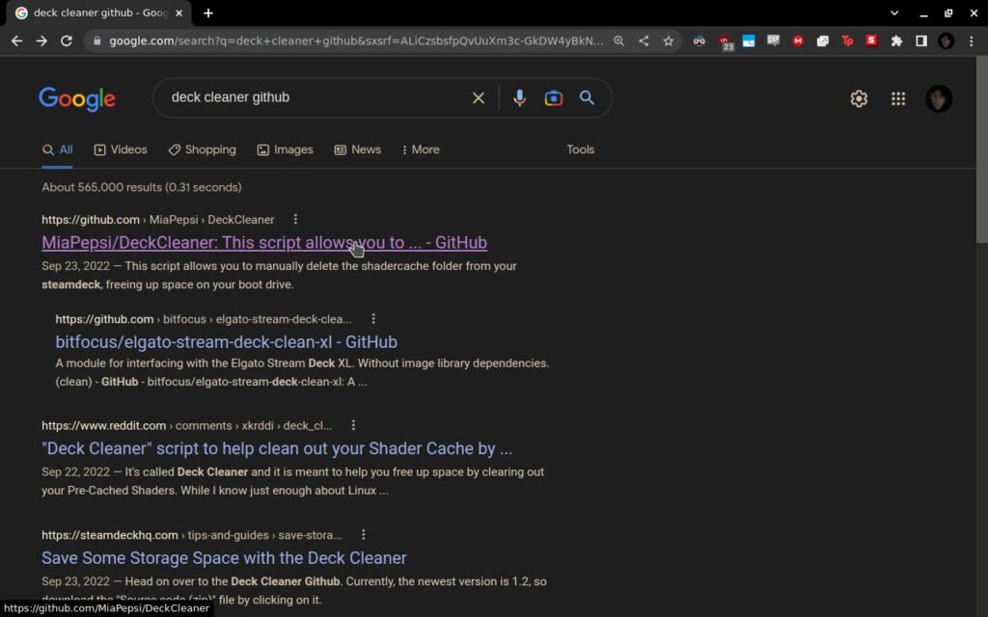The height and width of the screenshot is (617, 988).
Task: Switch to the News tab
Action: click(357, 149)
